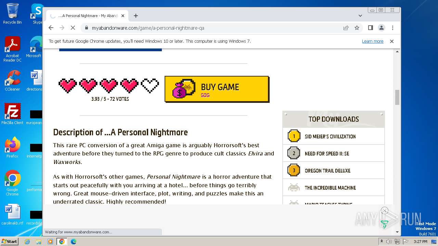Screen dimensions: 438x246
Task: Rate the game with the fourth heart
Action: [129, 86]
